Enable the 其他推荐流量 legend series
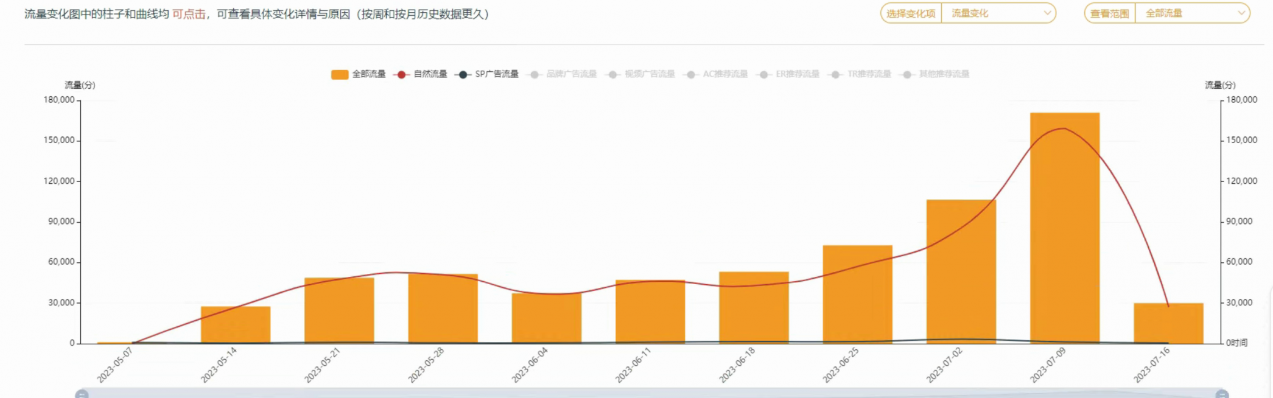 click(935, 74)
